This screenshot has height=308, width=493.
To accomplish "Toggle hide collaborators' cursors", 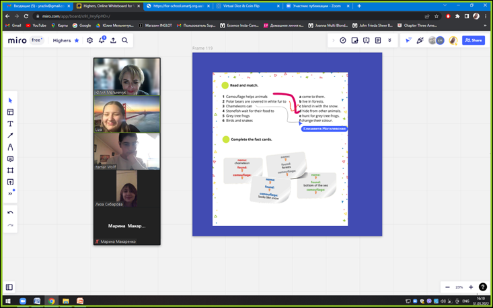I will (x=408, y=41).
